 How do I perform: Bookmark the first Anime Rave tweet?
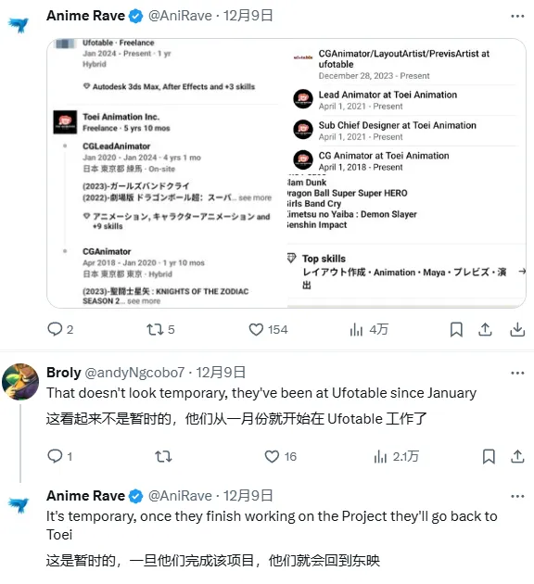pos(456,330)
